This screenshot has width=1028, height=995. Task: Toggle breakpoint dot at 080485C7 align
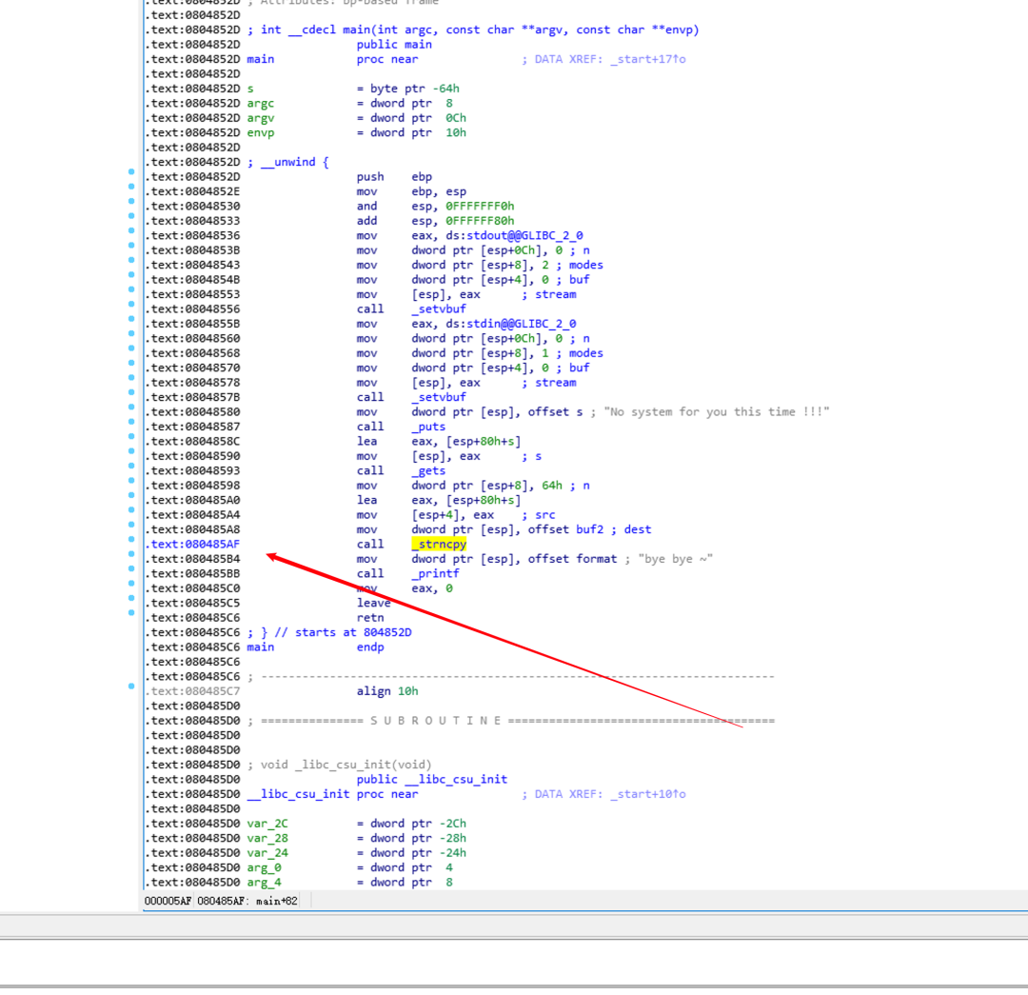131,687
